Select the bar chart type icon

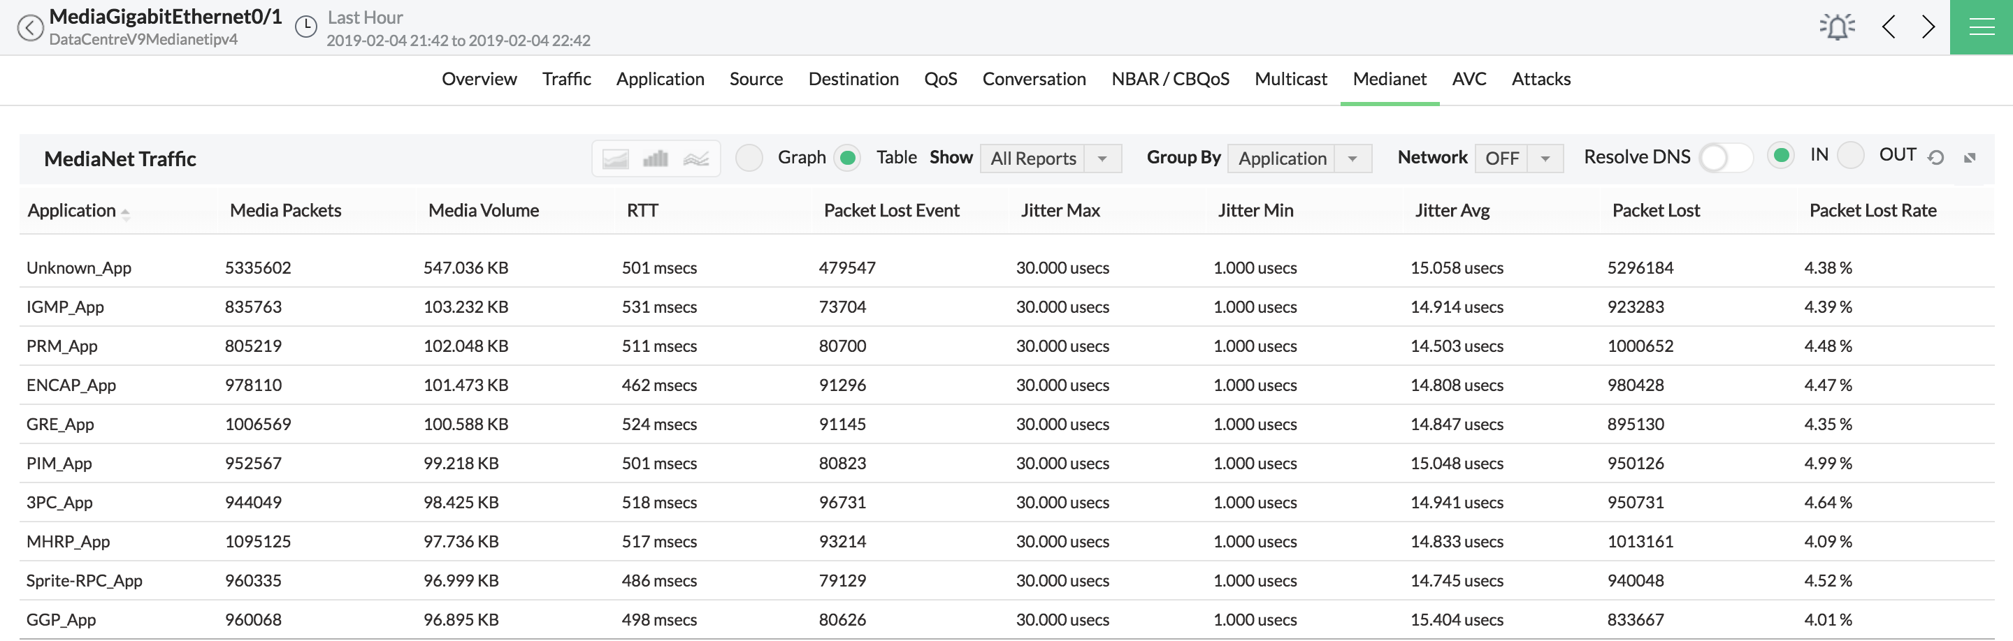655,159
